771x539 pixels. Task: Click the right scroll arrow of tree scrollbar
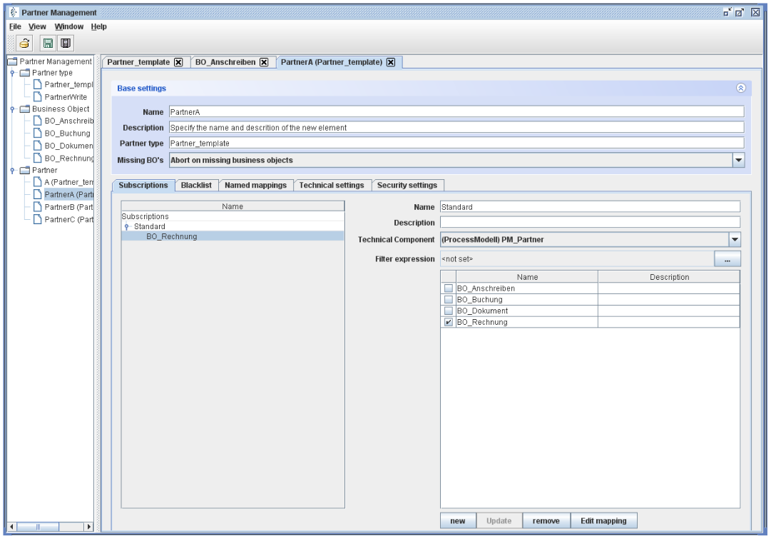(x=88, y=527)
